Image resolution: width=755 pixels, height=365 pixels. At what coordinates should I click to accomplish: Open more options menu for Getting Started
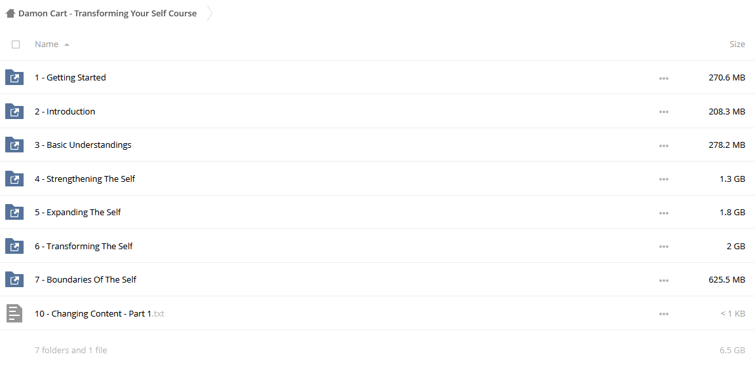point(663,78)
